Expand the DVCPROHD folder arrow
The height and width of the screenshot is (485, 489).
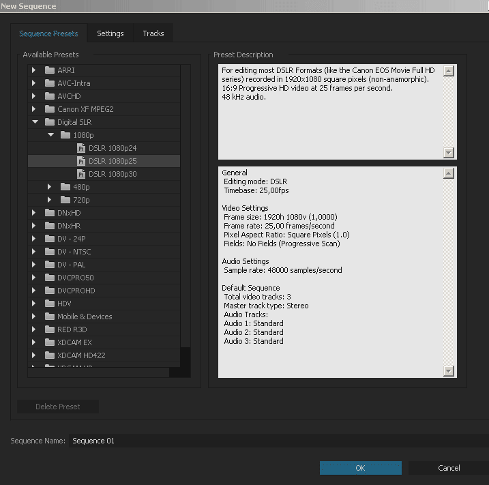(33, 291)
